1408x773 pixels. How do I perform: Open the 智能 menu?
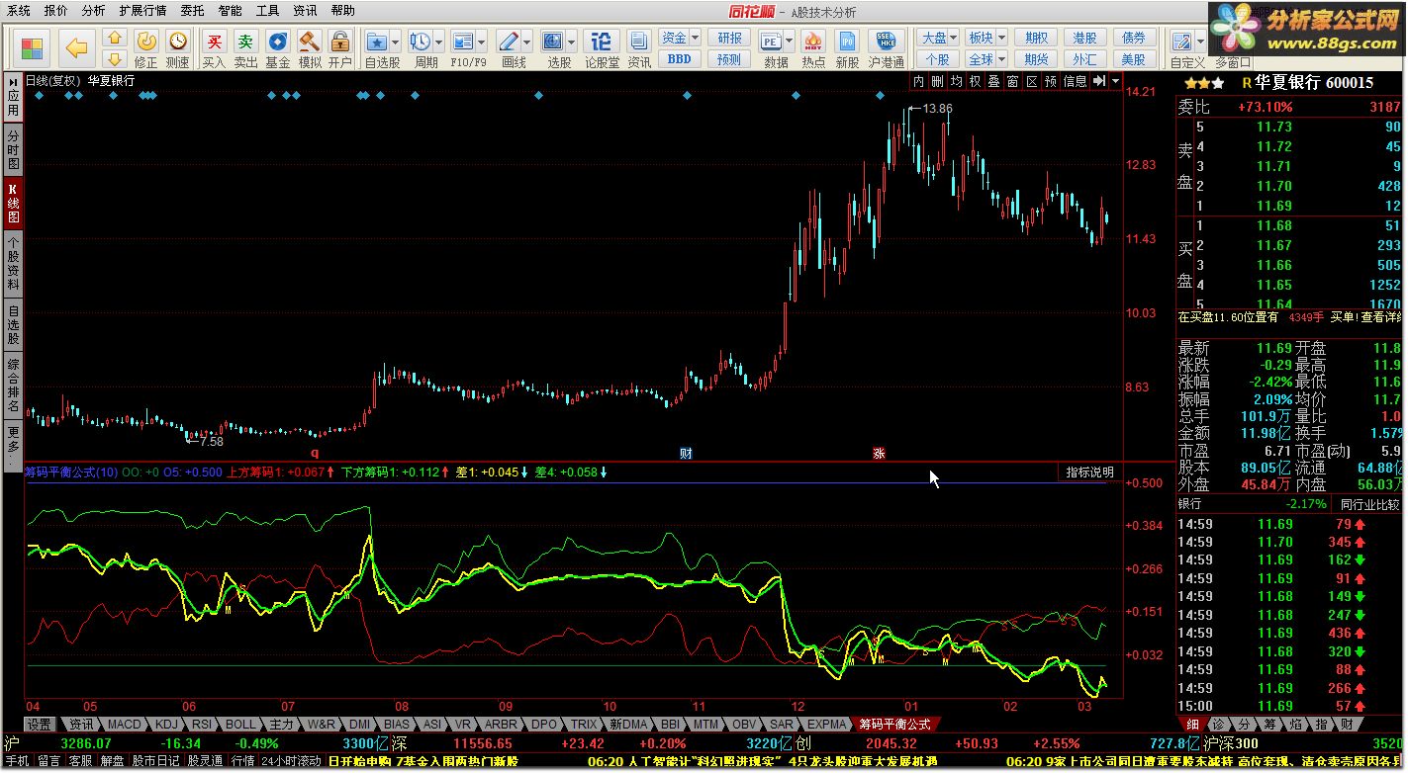click(230, 11)
